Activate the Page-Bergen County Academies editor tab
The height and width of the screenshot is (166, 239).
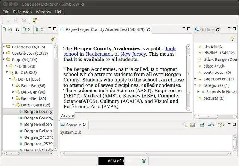point(105,29)
